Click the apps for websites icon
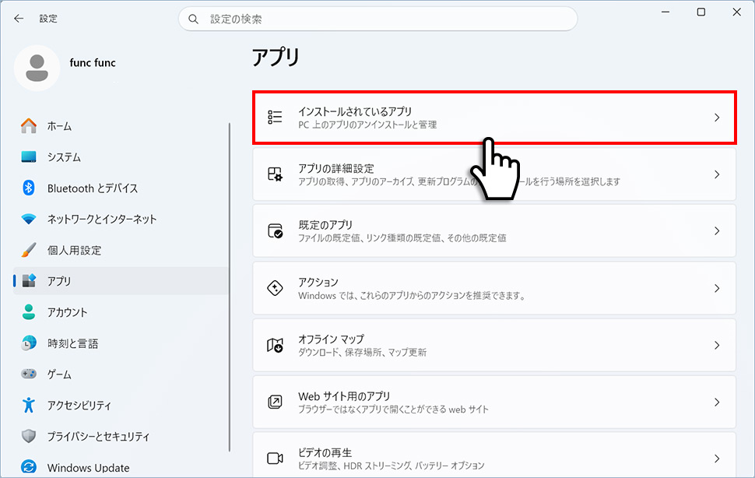The image size is (755, 478). [275, 402]
